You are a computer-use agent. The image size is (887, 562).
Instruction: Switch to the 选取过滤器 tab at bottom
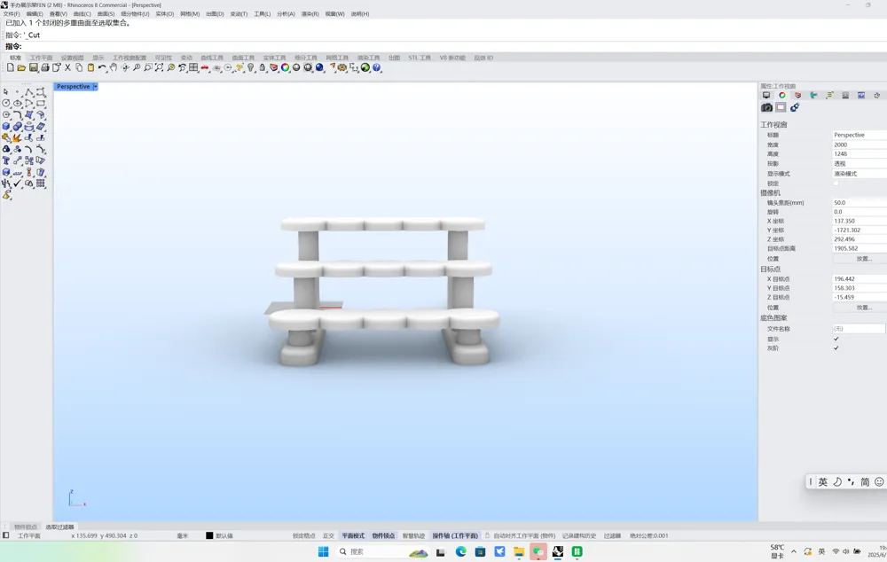(x=60, y=527)
